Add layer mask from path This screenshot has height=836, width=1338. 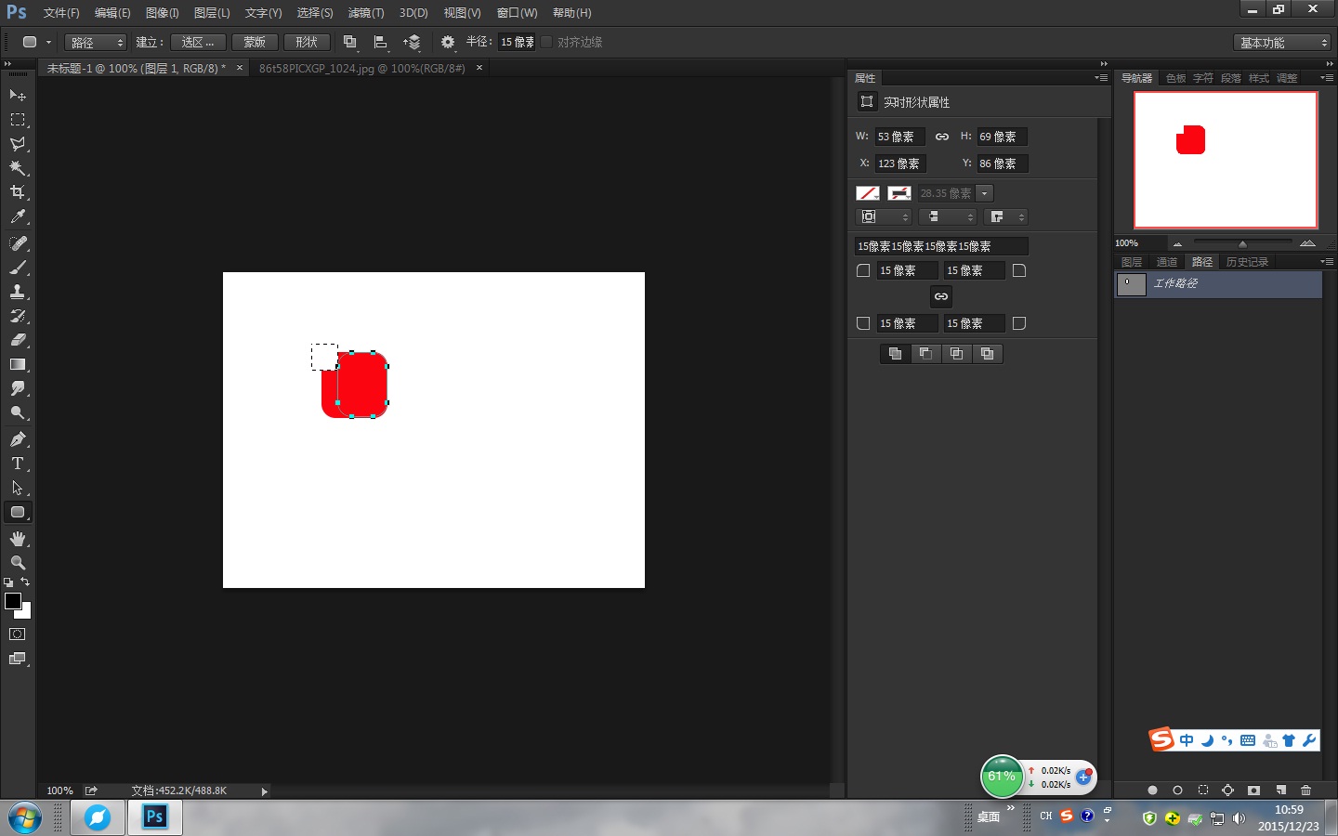(1253, 790)
